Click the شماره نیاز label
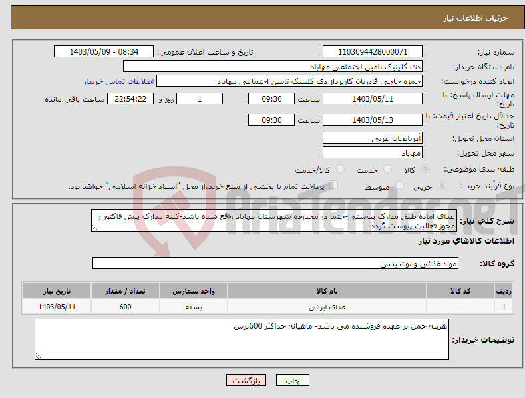This screenshot has height=398, width=525. pyautogui.click(x=496, y=52)
